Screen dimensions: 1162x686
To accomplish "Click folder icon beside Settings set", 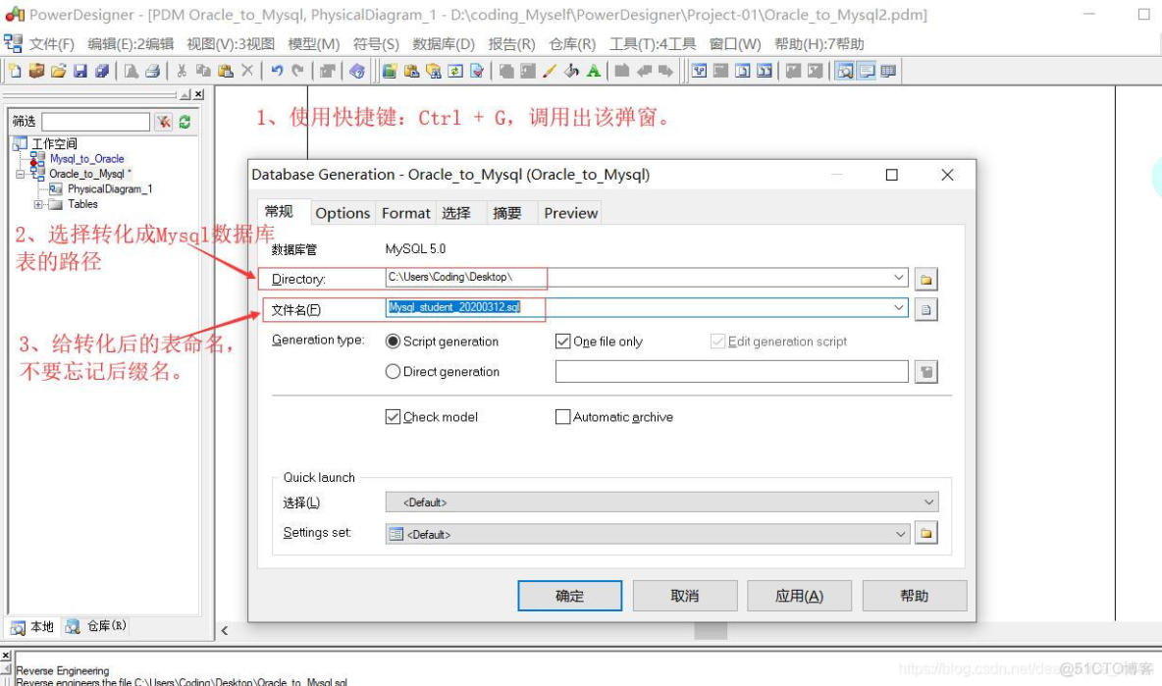I will [925, 533].
